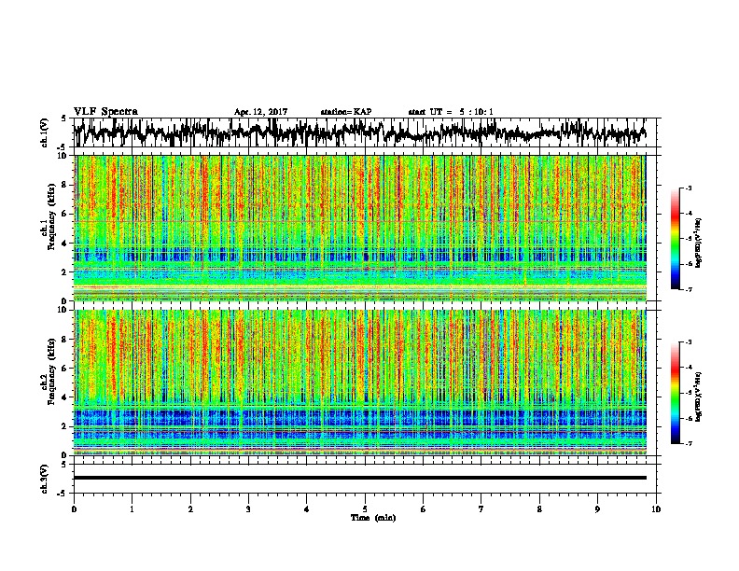Click the ch.1 color bar log(PSD) label
Image resolution: width=739 pixels, height=571 pixels.
coord(699,243)
